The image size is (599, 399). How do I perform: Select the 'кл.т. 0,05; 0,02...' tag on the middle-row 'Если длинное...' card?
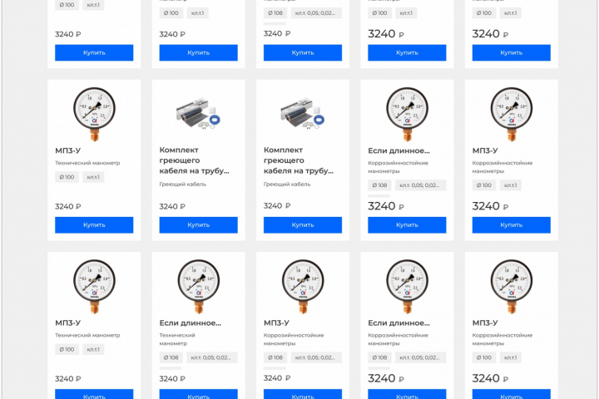[x=420, y=185]
